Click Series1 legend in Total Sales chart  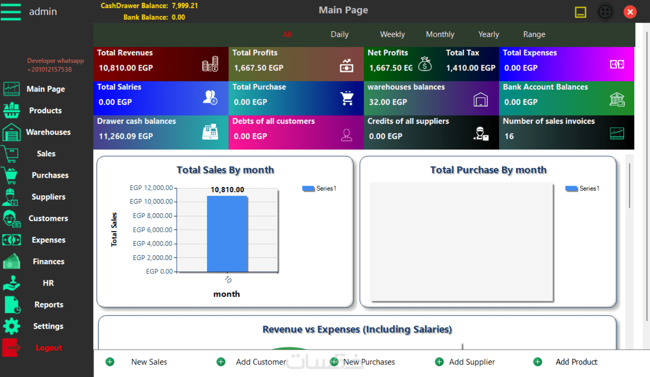[320, 188]
